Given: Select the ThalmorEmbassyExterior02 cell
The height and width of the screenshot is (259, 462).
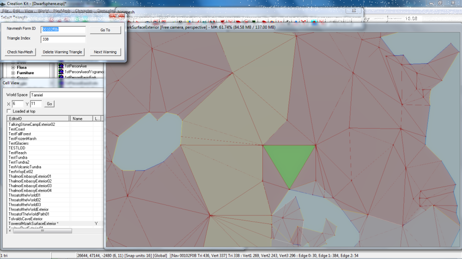Looking at the screenshot, I should tap(30, 181).
